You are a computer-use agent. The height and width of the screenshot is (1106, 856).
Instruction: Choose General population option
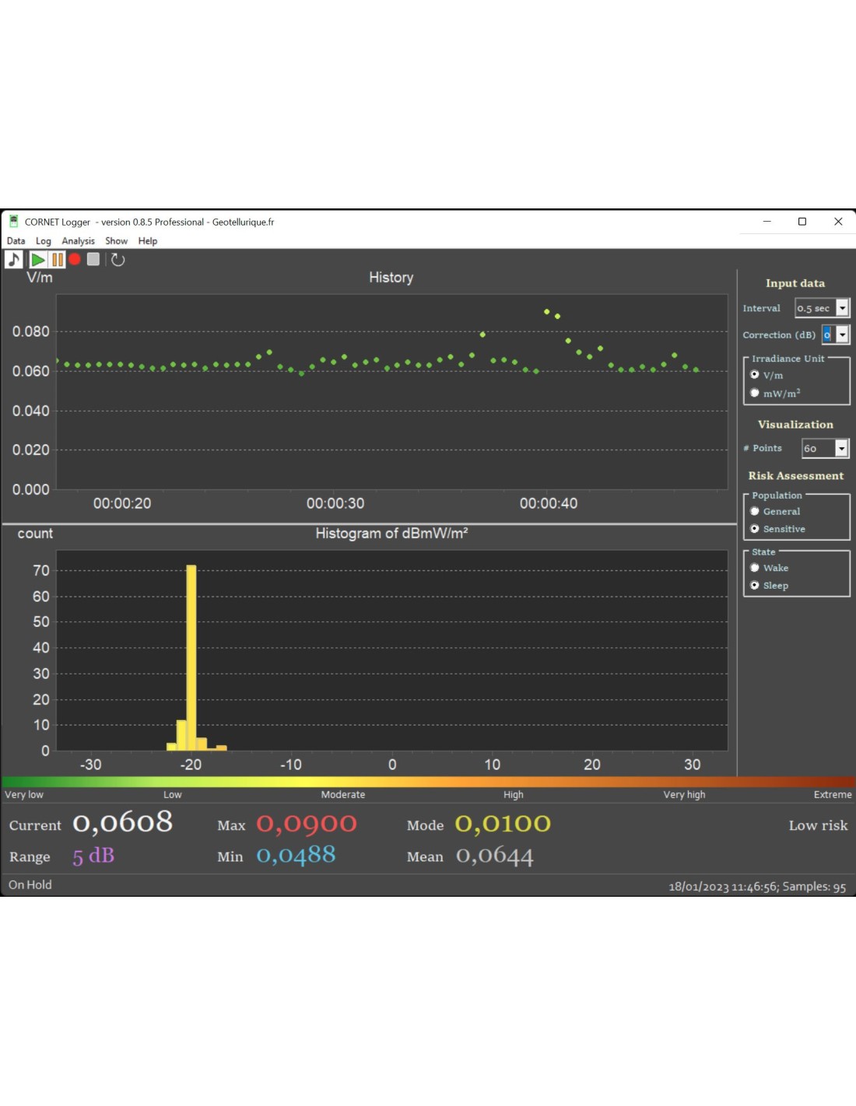point(755,511)
